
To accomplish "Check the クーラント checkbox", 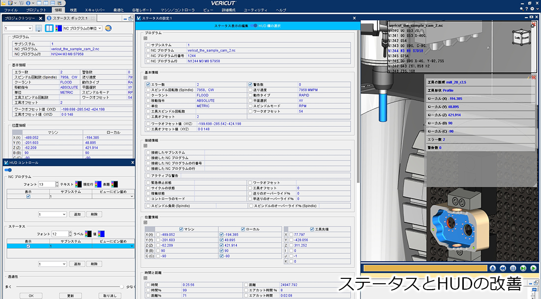I will (x=149, y=95).
